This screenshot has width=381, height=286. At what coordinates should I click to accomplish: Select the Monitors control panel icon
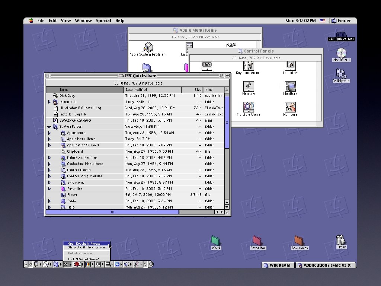[290, 87]
